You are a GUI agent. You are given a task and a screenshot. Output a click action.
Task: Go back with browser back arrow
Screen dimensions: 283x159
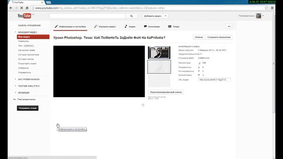pyautogui.click(x=11, y=8)
